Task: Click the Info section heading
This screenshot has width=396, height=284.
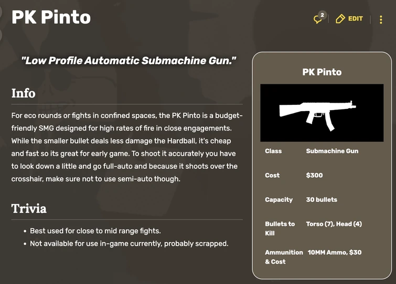Action: (24, 93)
